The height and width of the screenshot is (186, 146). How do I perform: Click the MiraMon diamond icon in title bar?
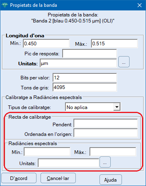click(x=5, y=5)
